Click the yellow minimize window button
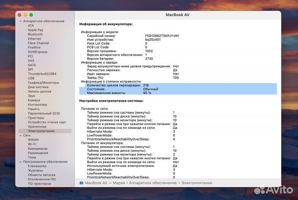The width and height of the screenshot is (298, 200). 25,15
